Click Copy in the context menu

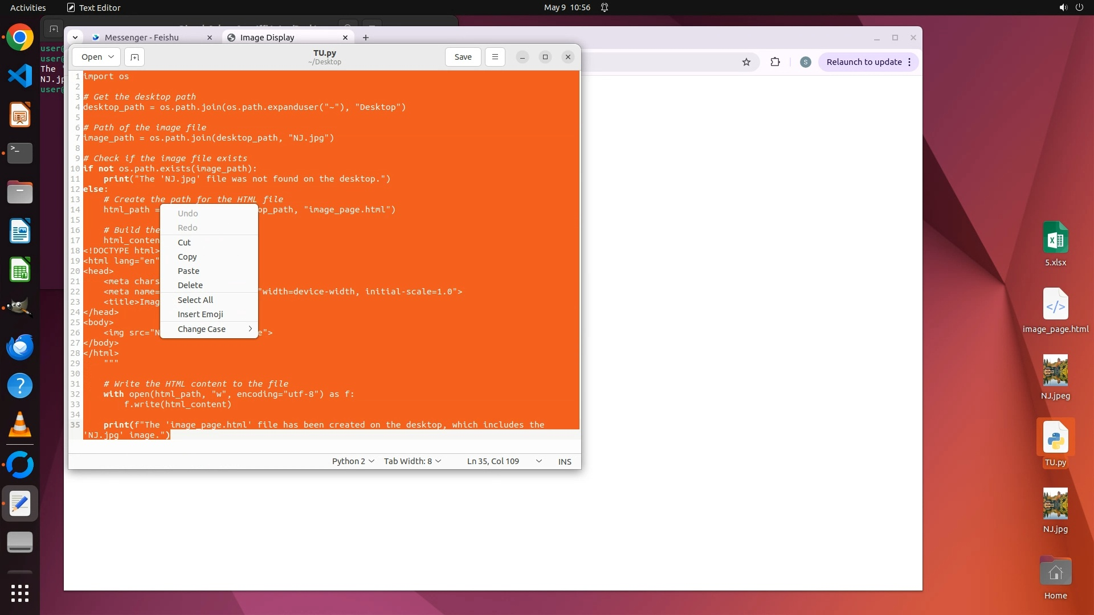[187, 257]
